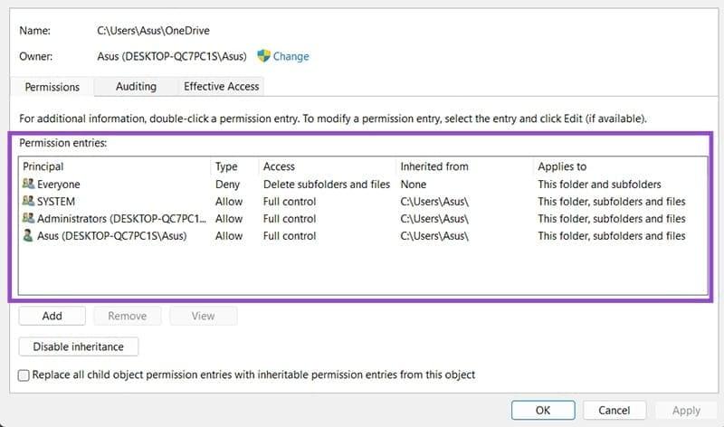
Task: Select the Everyone Deny permission entry
Action: coord(271,185)
